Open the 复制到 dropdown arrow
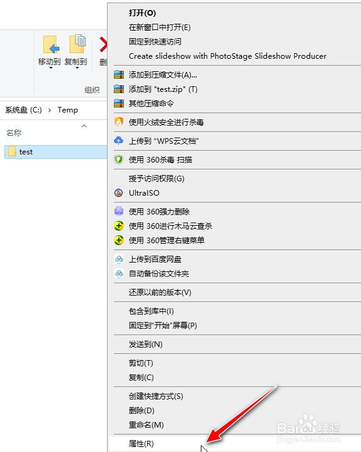The image size is (361, 452). click(x=77, y=68)
